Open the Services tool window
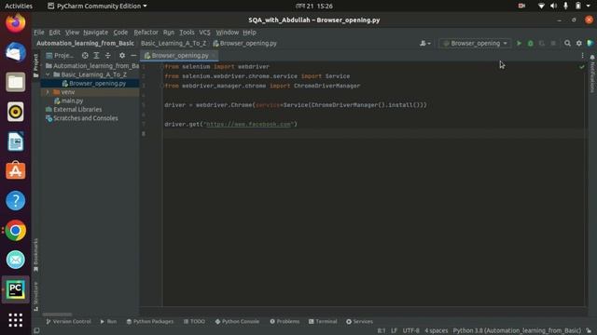The height and width of the screenshot is (335, 597). pos(359,321)
